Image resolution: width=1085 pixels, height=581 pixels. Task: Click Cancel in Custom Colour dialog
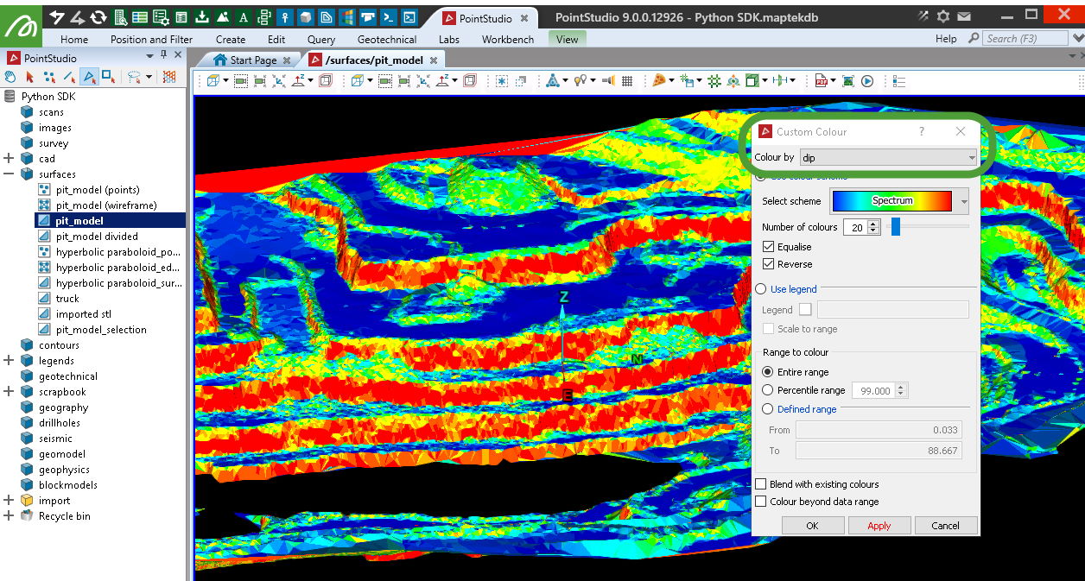tap(944, 525)
